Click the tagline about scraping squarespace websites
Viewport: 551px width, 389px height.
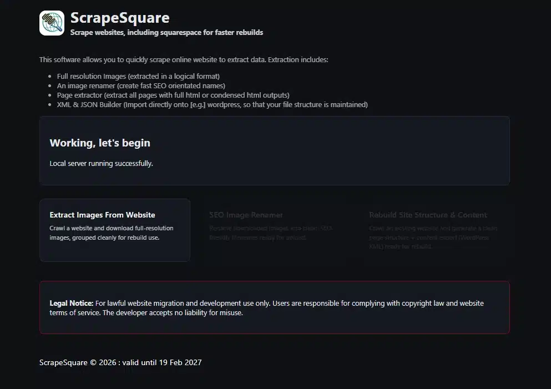pos(166,33)
